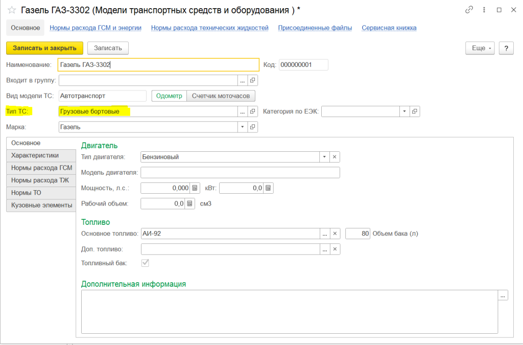This screenshot has height=345, width=523.
Task: Click into the Модель двигателя input field
Action: pos(240,173)
